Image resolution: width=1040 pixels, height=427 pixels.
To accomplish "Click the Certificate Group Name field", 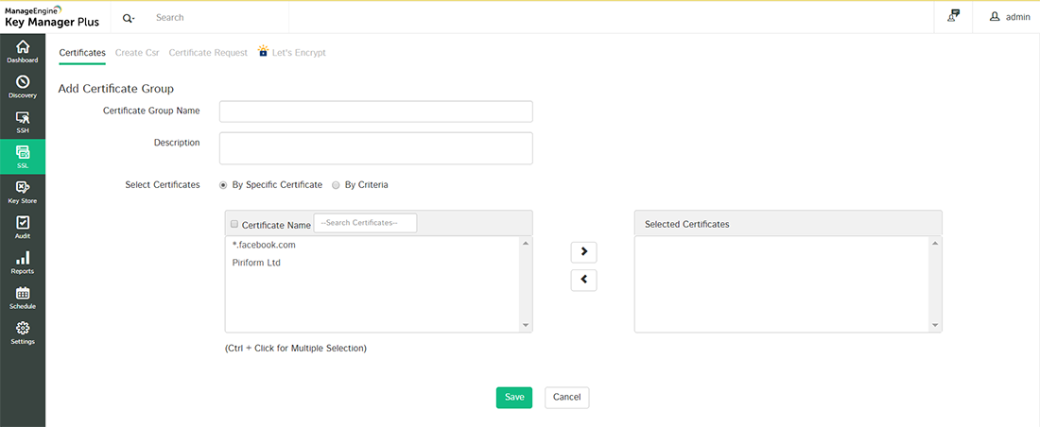I will tap(375, 111).
